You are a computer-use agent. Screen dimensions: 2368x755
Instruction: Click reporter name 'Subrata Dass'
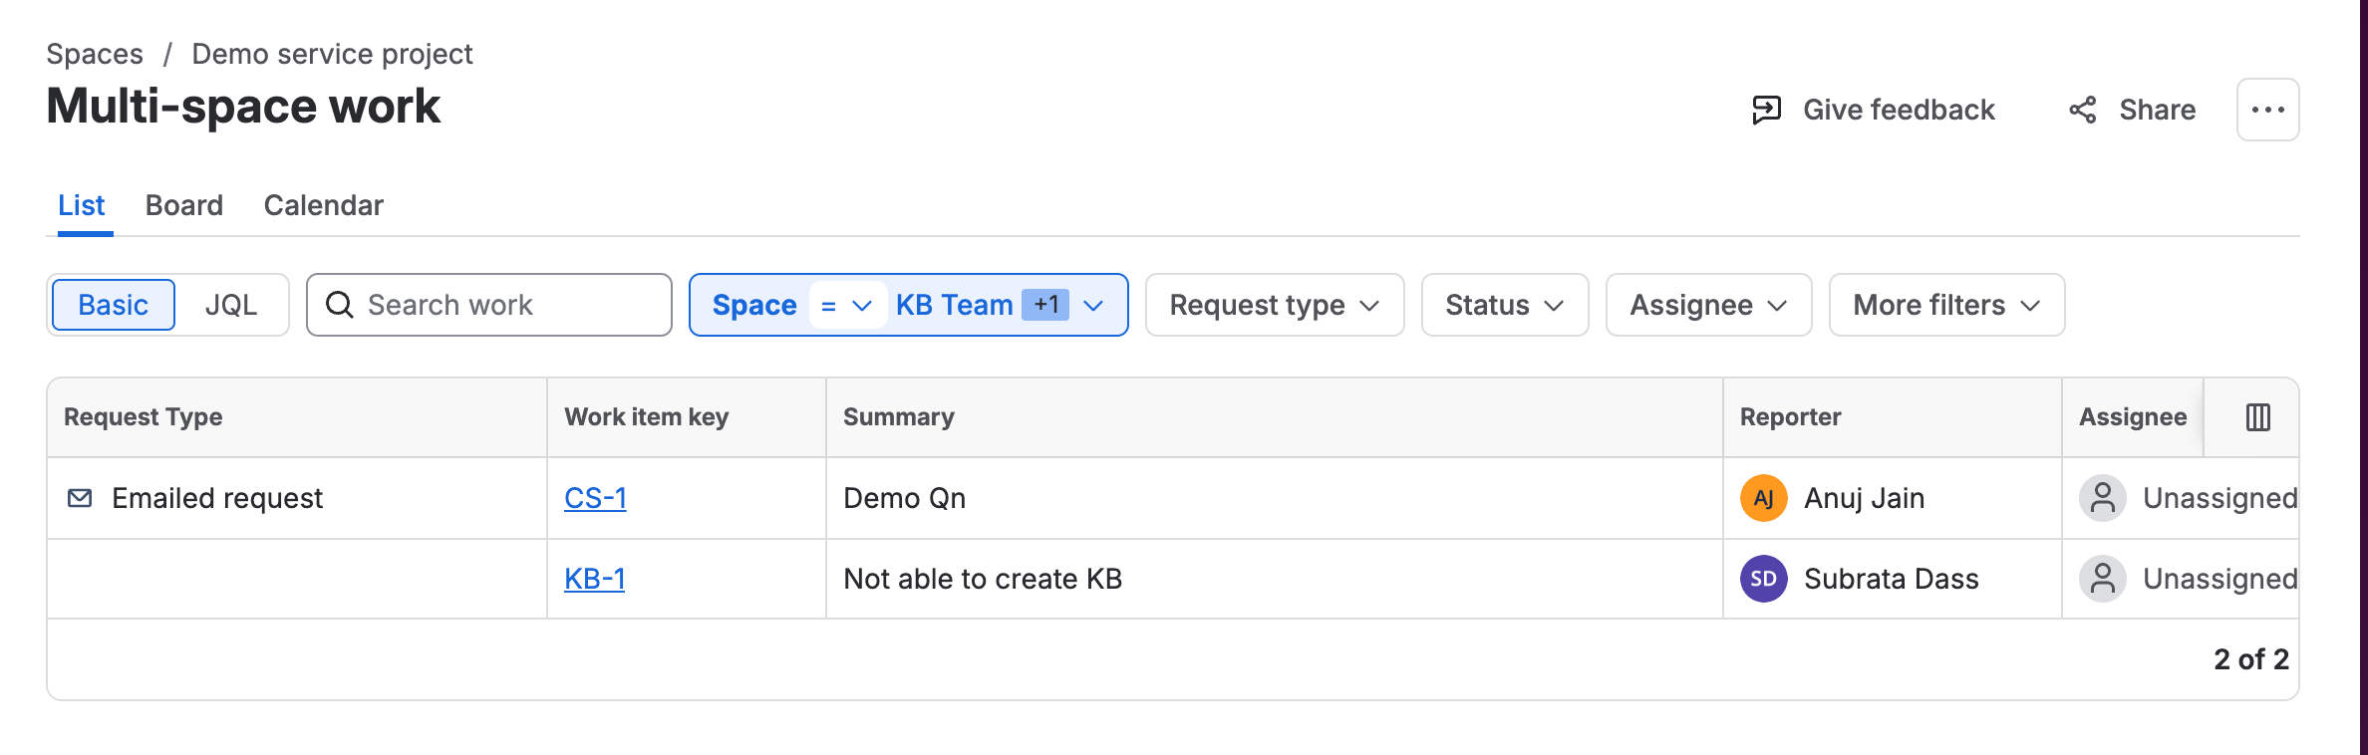[1892, 579]
